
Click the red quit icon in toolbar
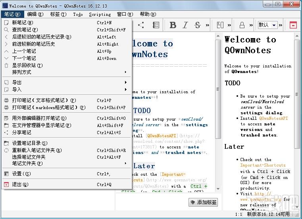coord(293,25)
